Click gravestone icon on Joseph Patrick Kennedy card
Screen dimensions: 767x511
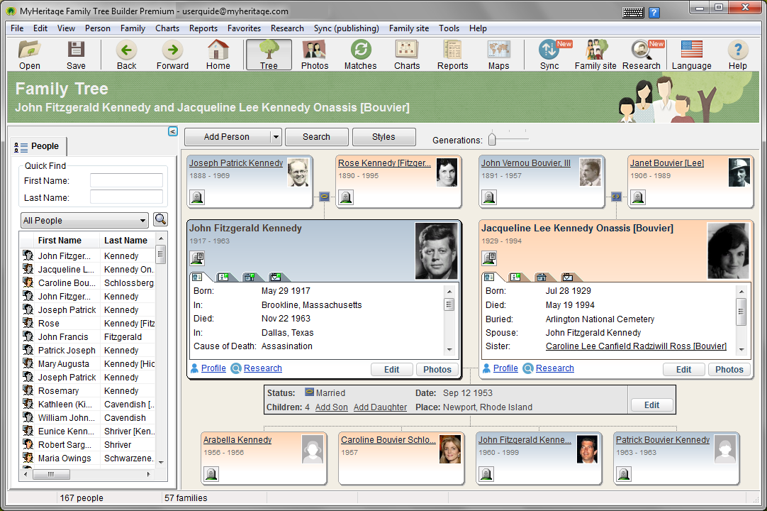[197, 197]
